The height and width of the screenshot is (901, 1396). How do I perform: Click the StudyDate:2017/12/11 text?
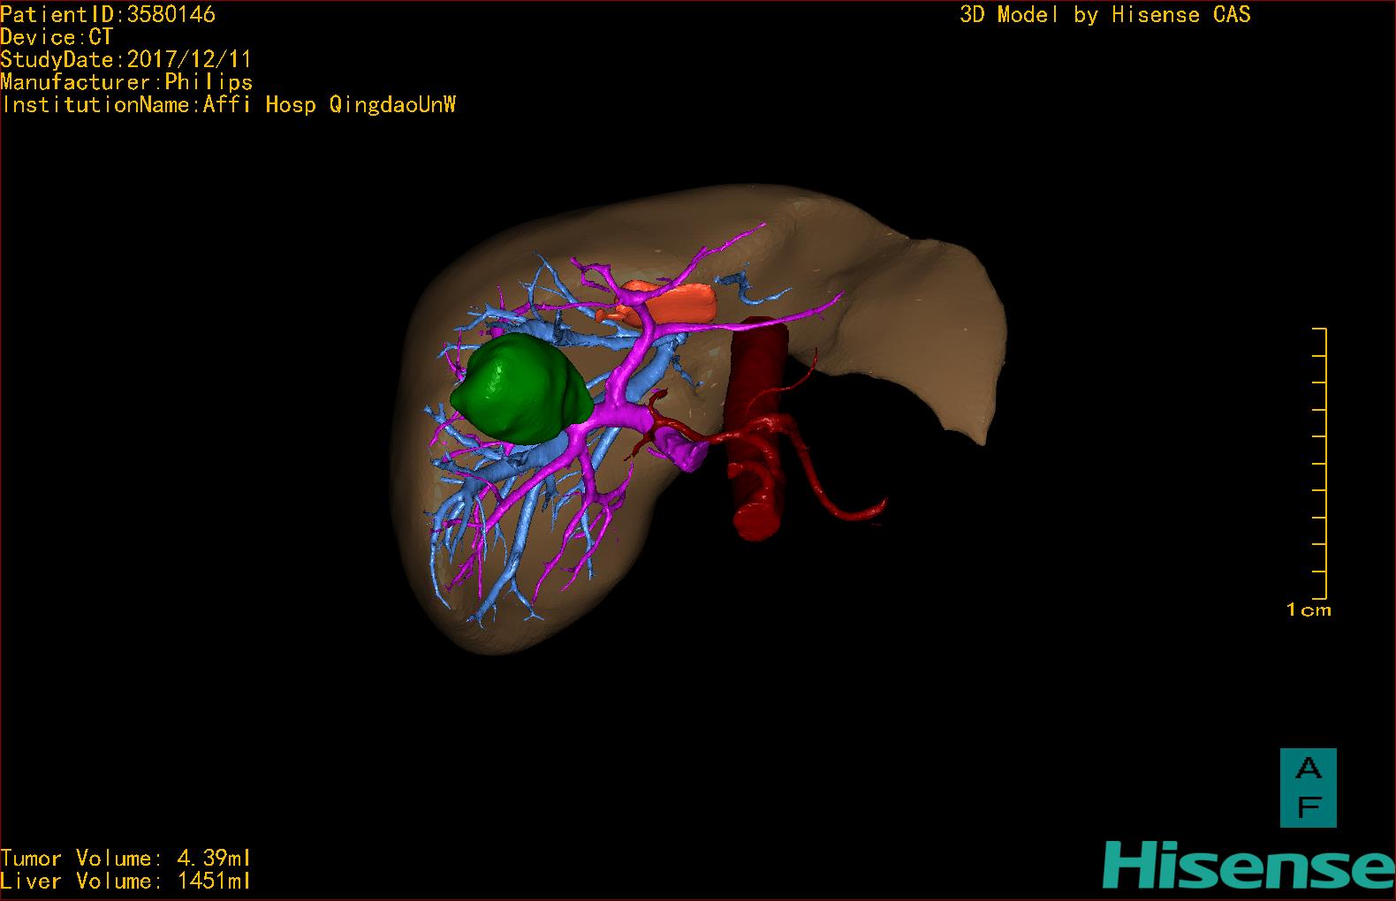coord(125,59)
